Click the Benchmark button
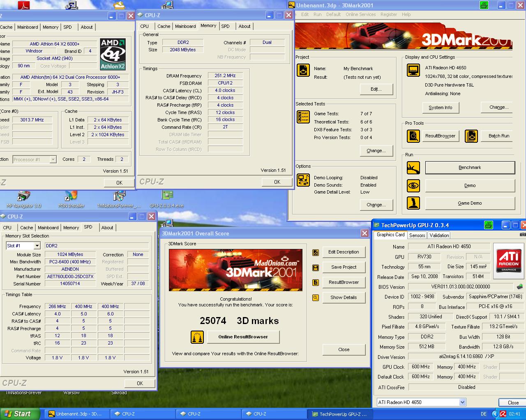Image resolution: width=526 pixels, height=420 pixels. coord(470,168)
